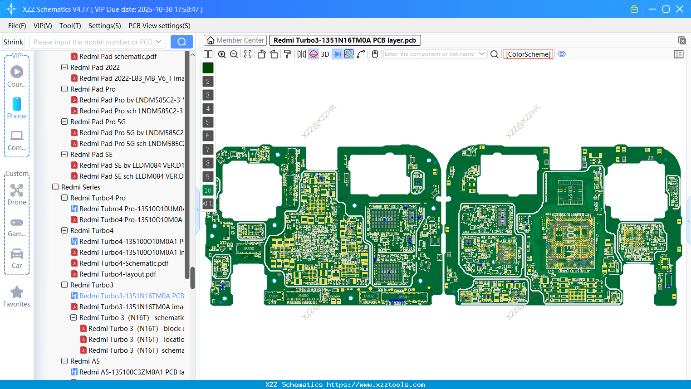Collapse the Redmi Series folder

[55, 187]
